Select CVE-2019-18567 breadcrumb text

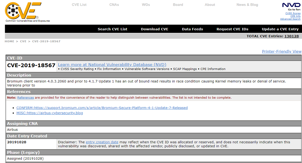click(x=46, y=41)
